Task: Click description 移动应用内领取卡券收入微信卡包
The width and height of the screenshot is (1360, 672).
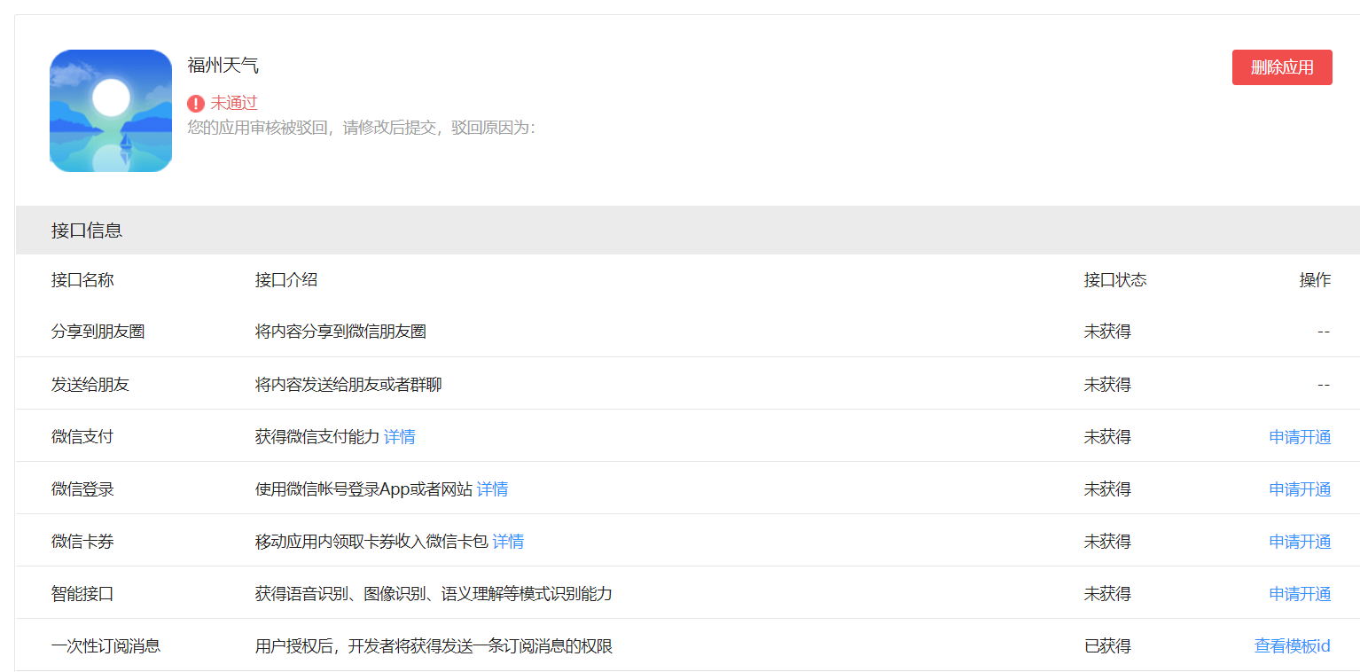Action: click(371, 542)
